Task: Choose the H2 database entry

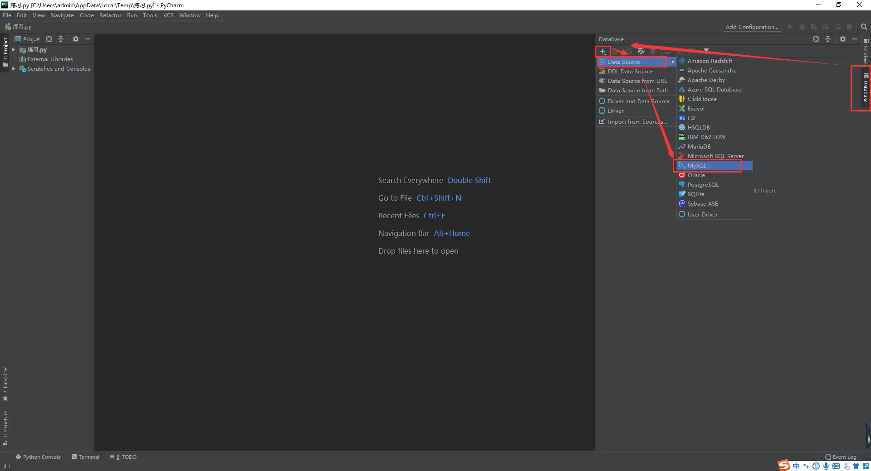Action: tap(714, 118)
